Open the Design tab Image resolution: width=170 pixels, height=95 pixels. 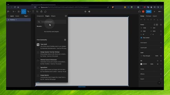[142, 16]
